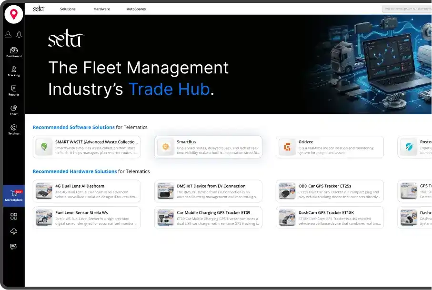Open the Reports section
432x290 pixels.
13,90
